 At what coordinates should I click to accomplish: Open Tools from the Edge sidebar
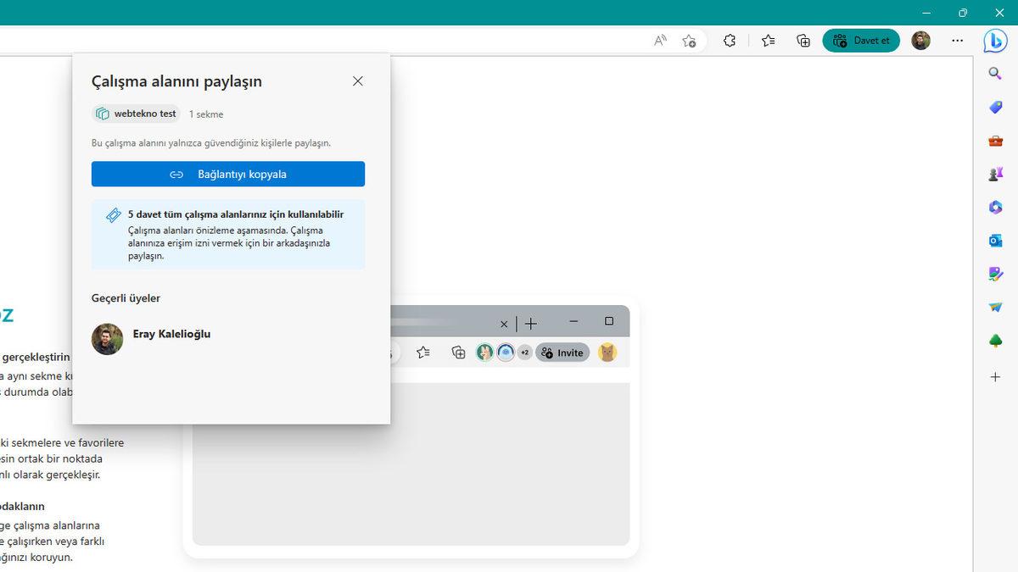994,142
